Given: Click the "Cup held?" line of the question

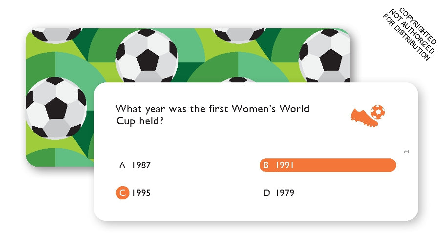Looking at the screenshot, I should coord(139,121).
